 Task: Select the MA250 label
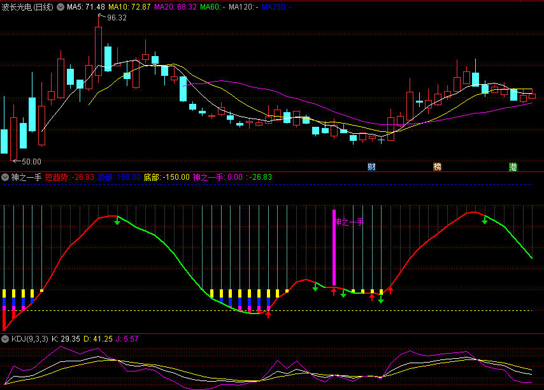276,7
